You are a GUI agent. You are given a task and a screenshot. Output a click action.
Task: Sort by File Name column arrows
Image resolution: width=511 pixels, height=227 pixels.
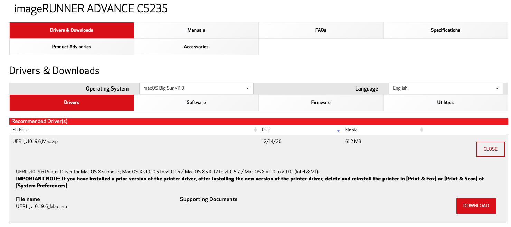tap(255, 130)
